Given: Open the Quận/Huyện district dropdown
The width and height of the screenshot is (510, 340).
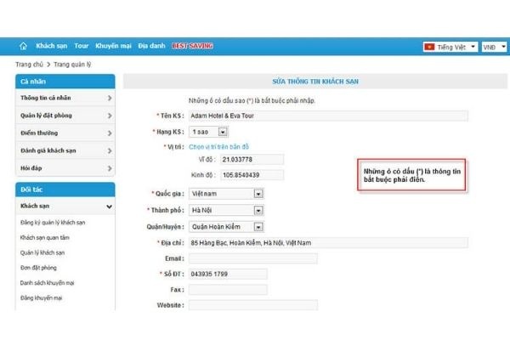Looking at the screenshot, I should [258, 226].
